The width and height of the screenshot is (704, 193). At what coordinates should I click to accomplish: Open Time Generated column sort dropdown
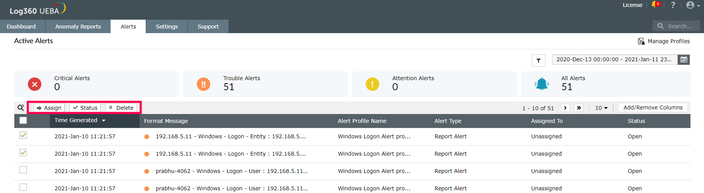pos(104,121)
